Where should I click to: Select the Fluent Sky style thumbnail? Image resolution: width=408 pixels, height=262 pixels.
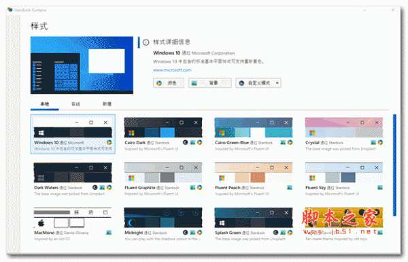coord(343,172)
